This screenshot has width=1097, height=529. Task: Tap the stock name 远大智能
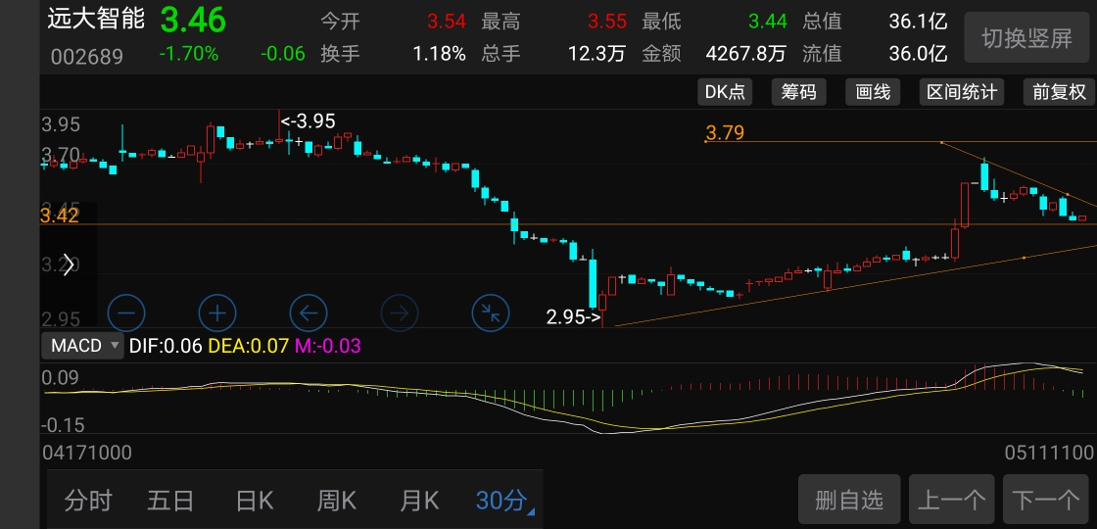point(96,19)
